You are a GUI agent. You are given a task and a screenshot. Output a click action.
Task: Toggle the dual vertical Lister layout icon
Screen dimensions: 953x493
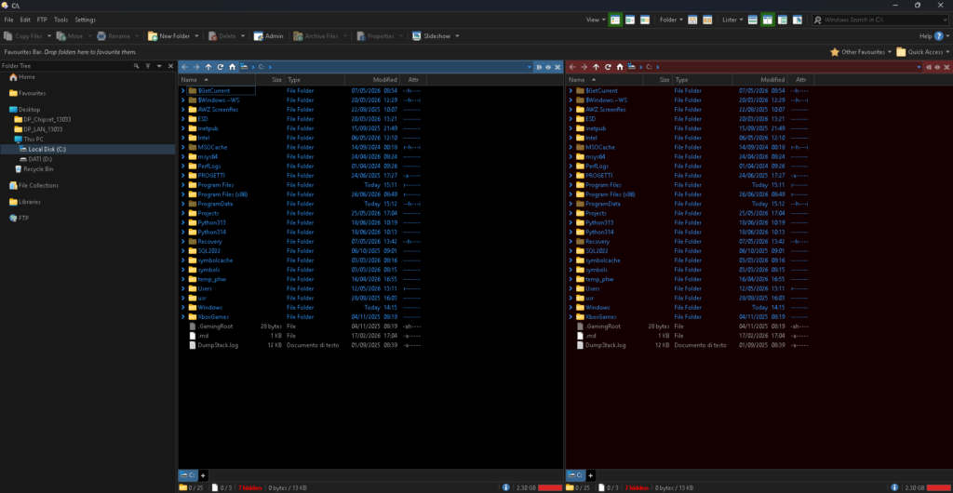[767, 20]
